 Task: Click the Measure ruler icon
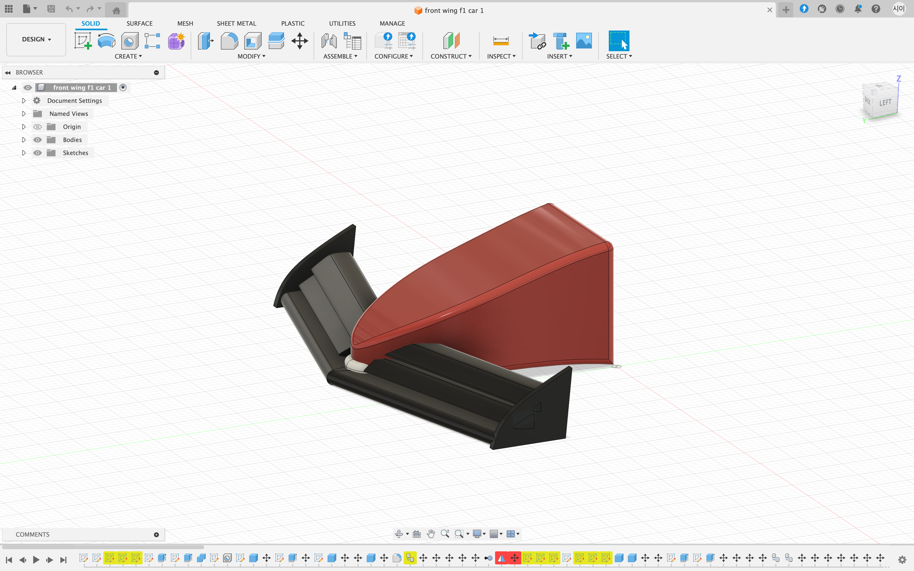(x=501, y=41)
